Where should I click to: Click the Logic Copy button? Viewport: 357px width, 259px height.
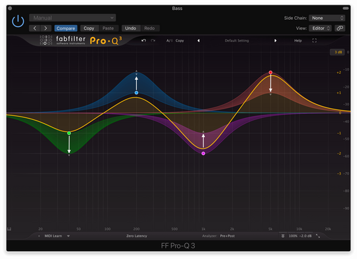89,28
